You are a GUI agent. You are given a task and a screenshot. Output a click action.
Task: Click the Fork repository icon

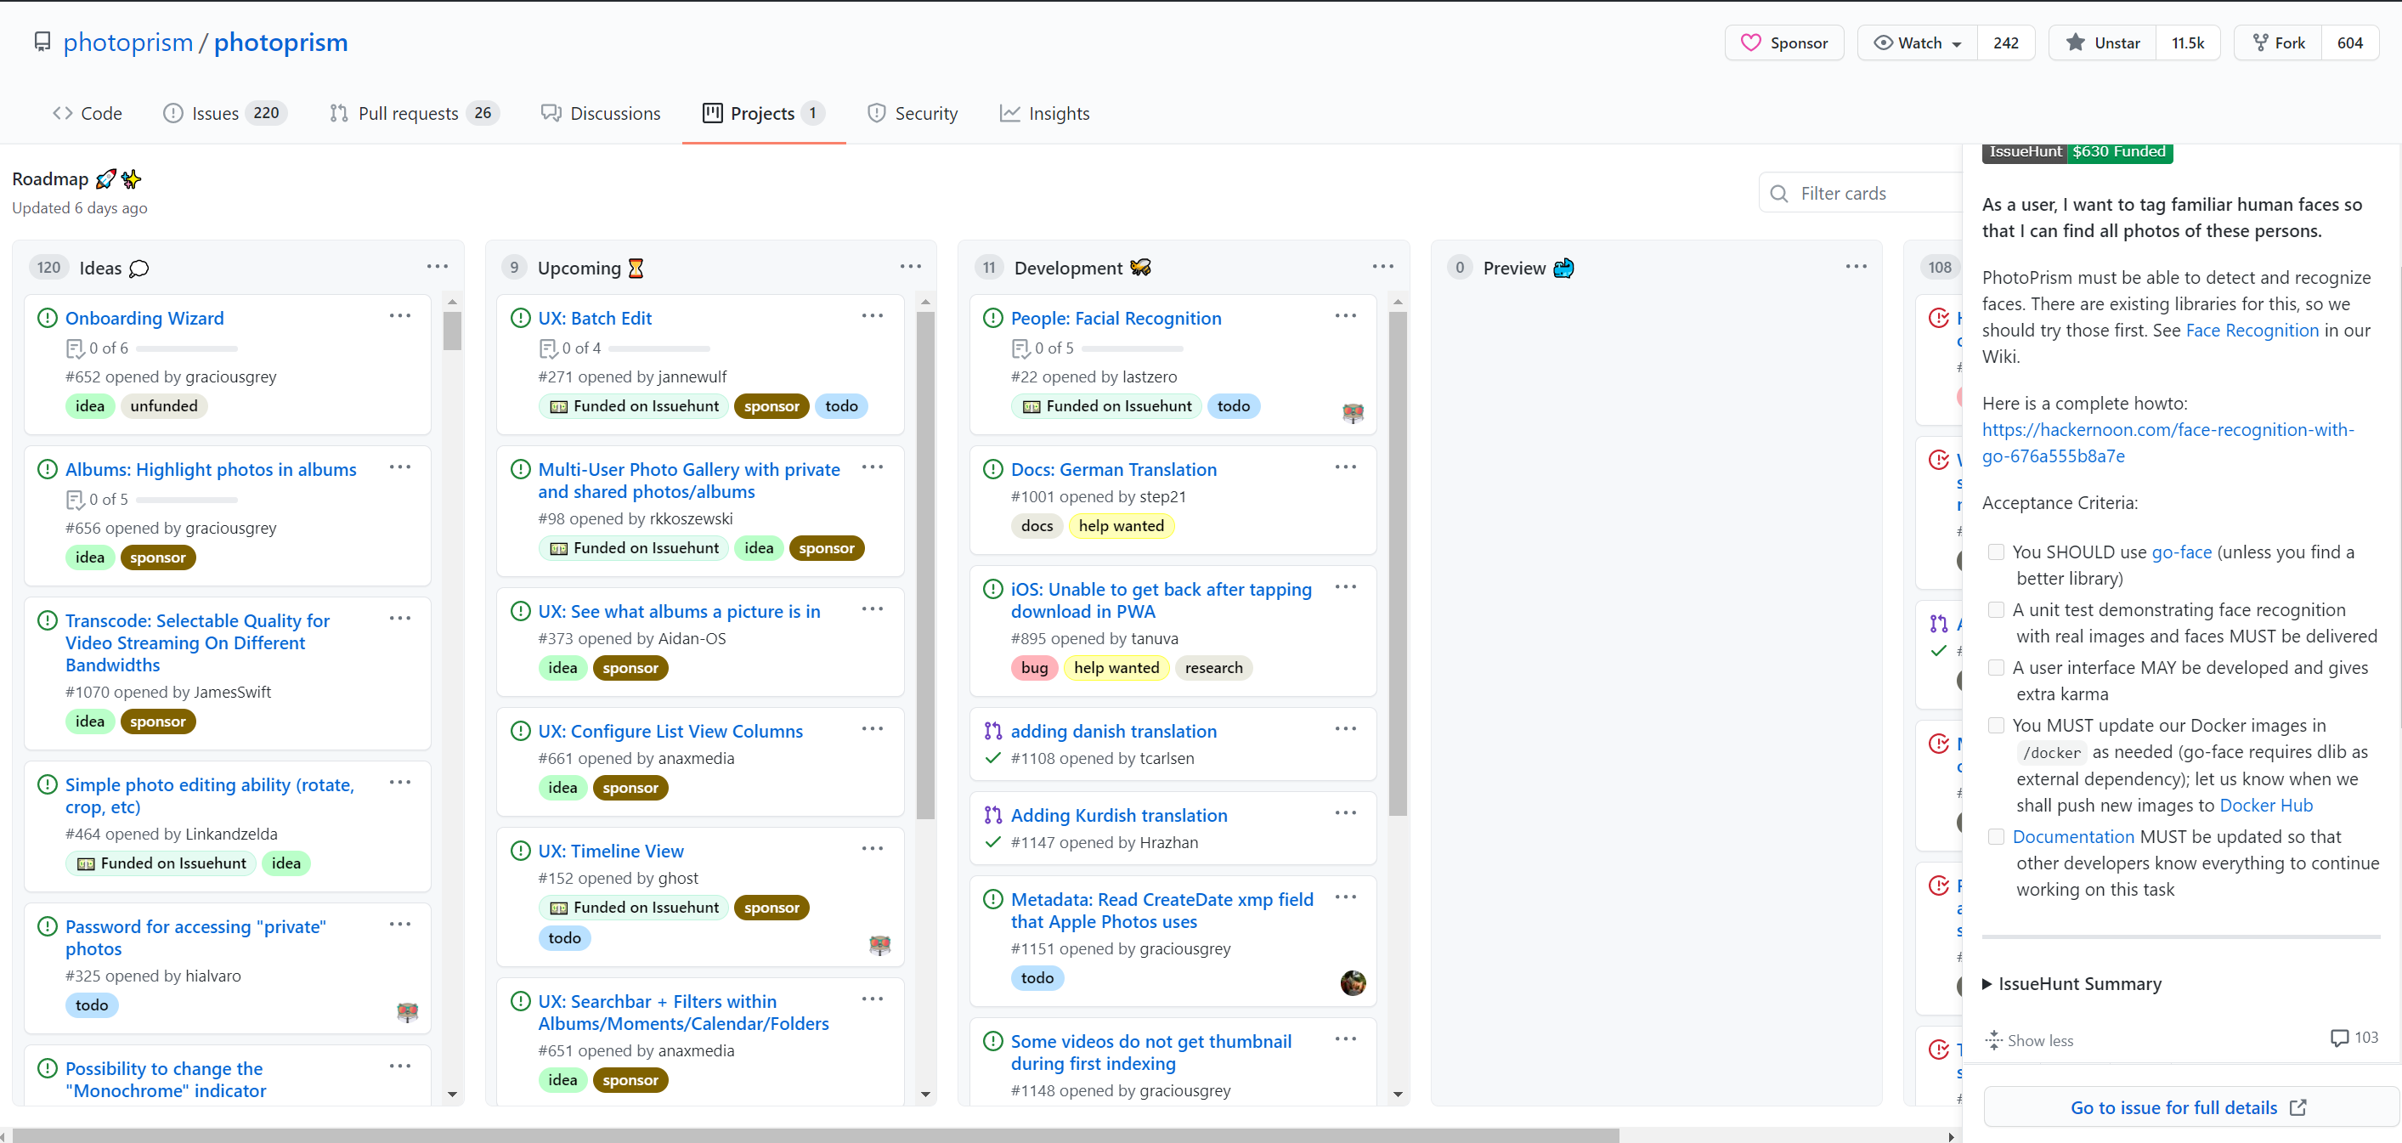pos(2260,42)
